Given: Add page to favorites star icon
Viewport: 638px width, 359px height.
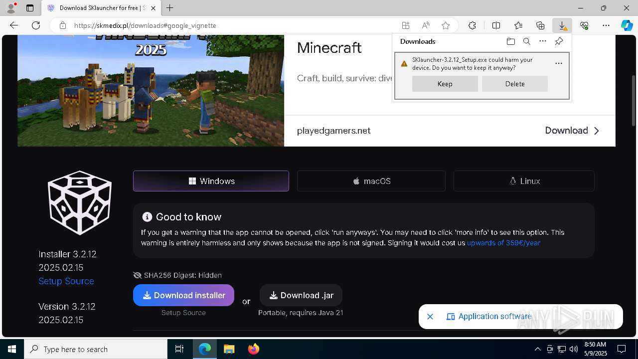Looking at the screenshot, I should tap(446, 25).
